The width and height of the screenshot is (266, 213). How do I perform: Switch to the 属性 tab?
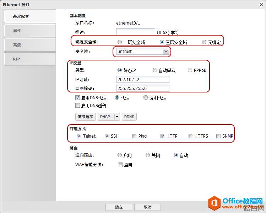30,31
